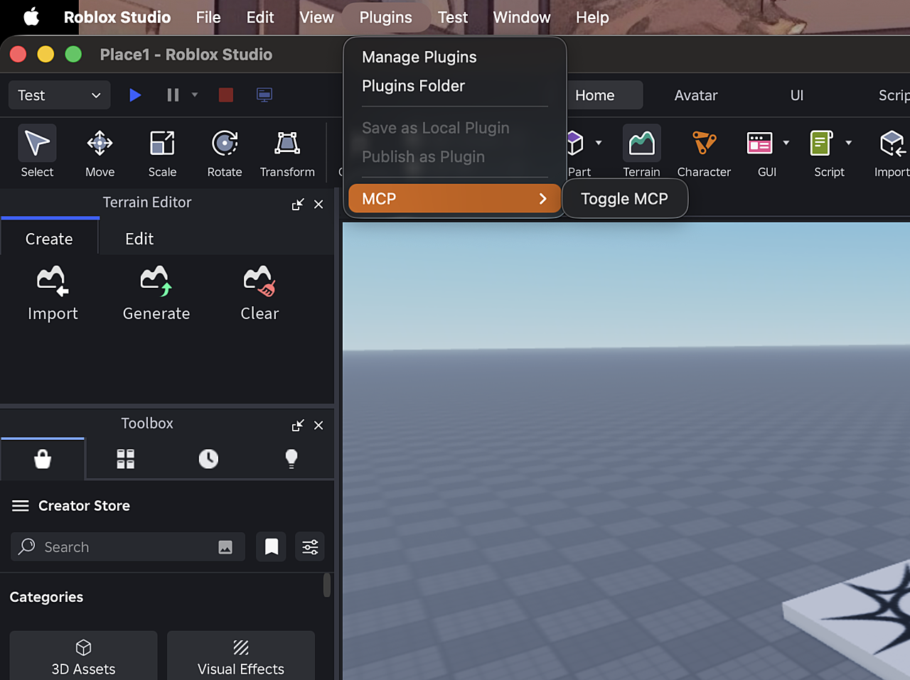Pause the running test
Screen dimensions: 910x680
[x=173, y=95]
